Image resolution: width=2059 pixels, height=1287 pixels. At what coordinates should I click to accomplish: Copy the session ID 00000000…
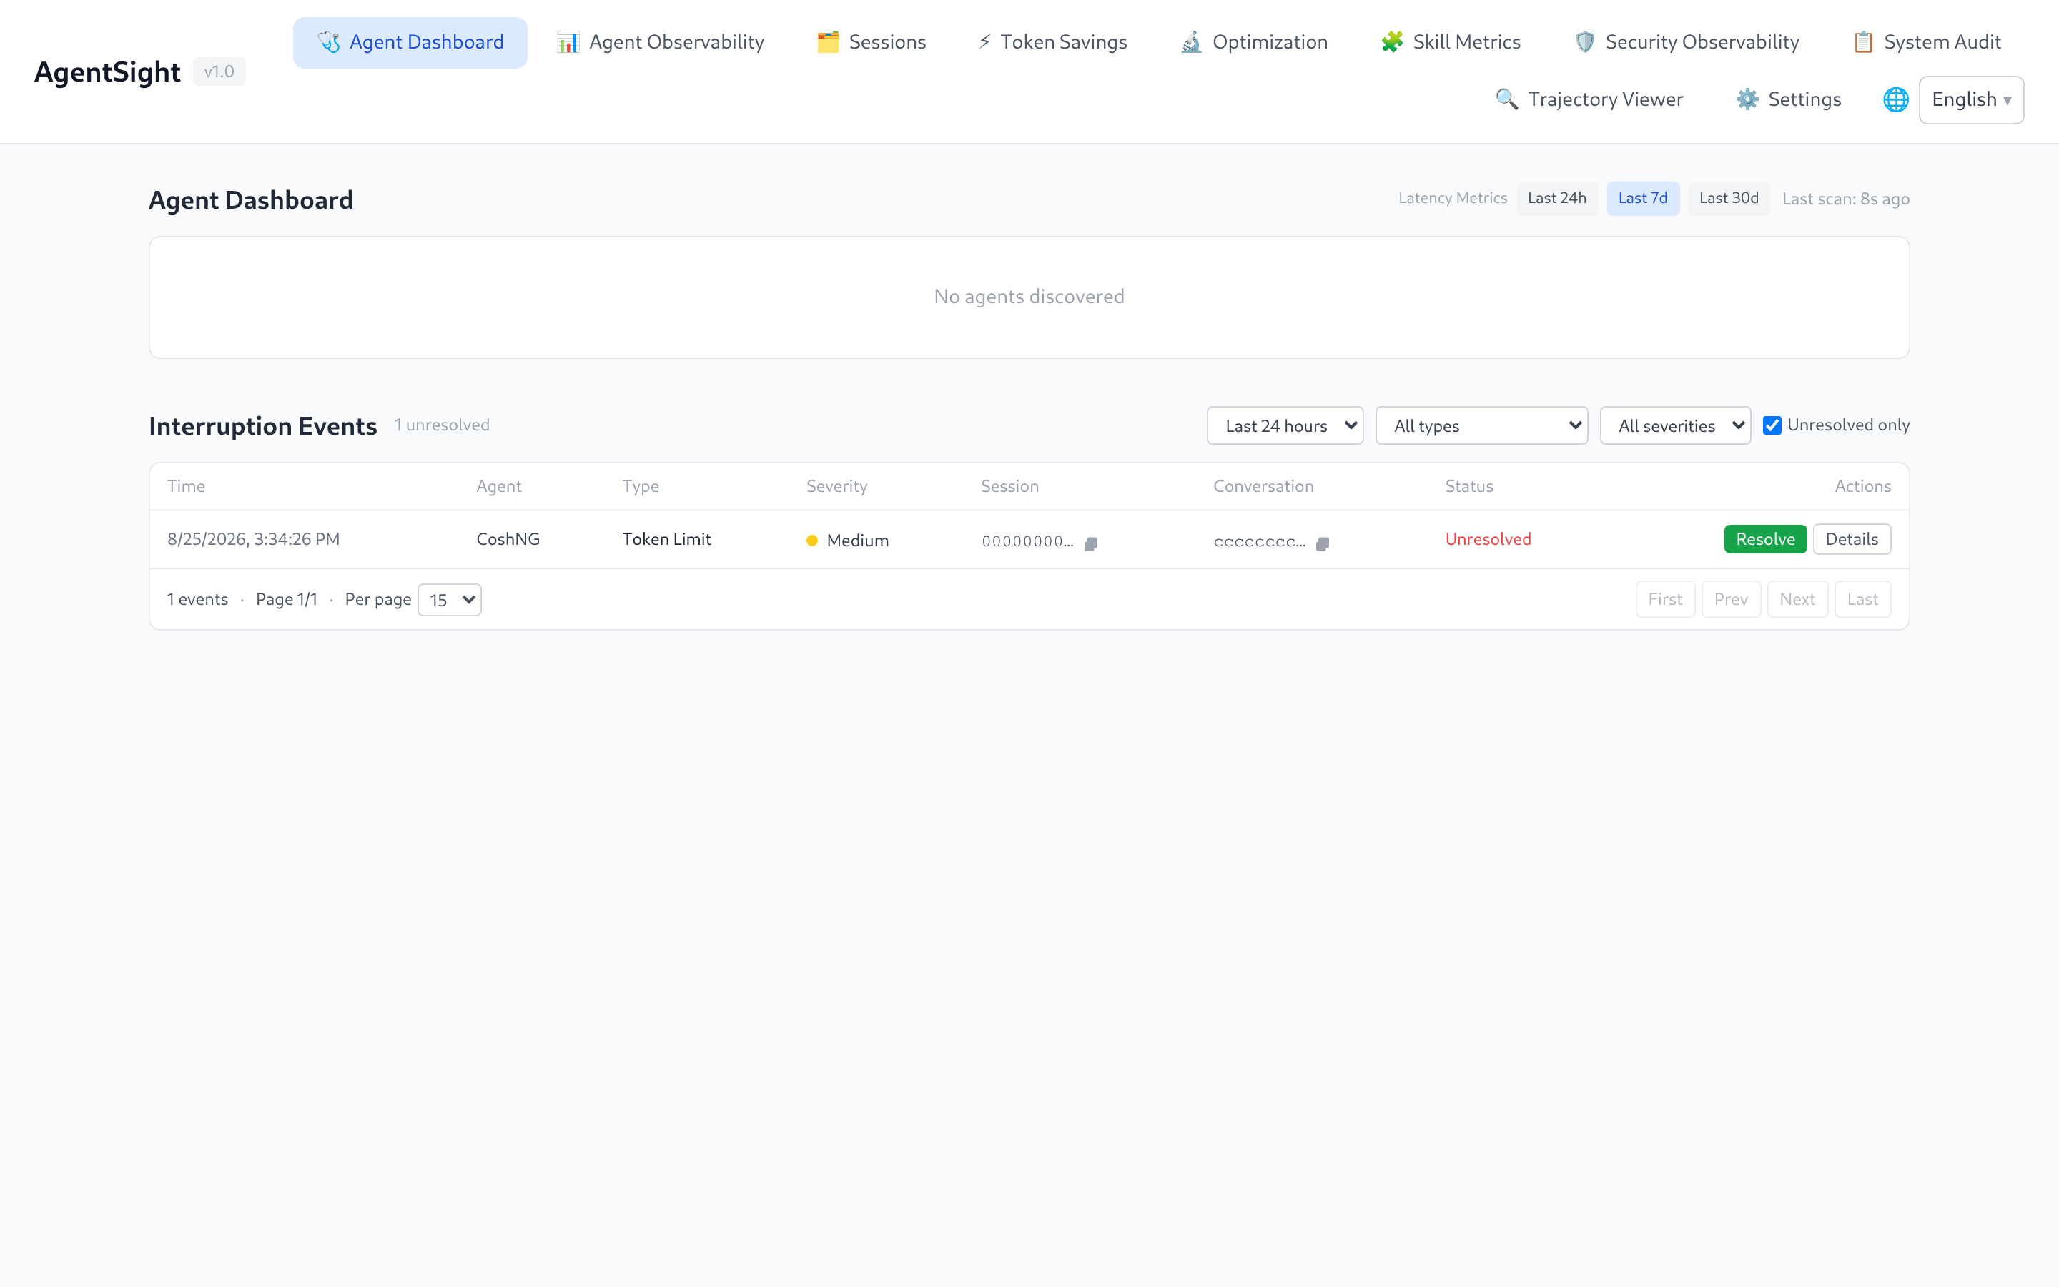1091,543
